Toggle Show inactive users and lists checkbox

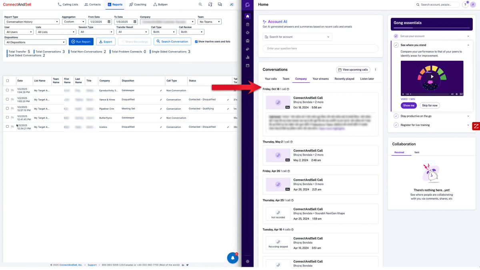point(196,42)
